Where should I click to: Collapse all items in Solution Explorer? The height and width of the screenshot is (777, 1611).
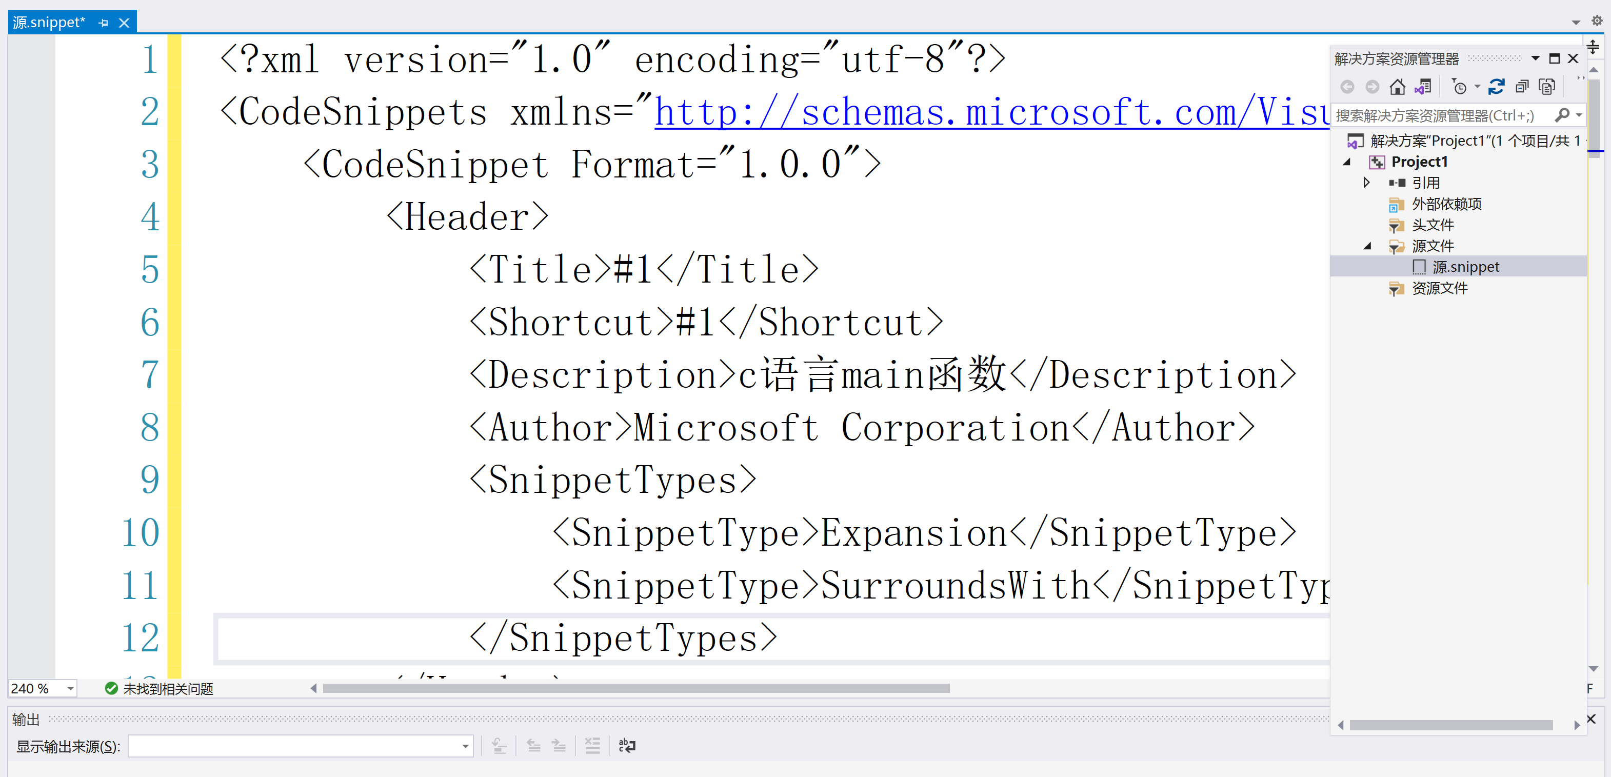(x=1522, y=86)
